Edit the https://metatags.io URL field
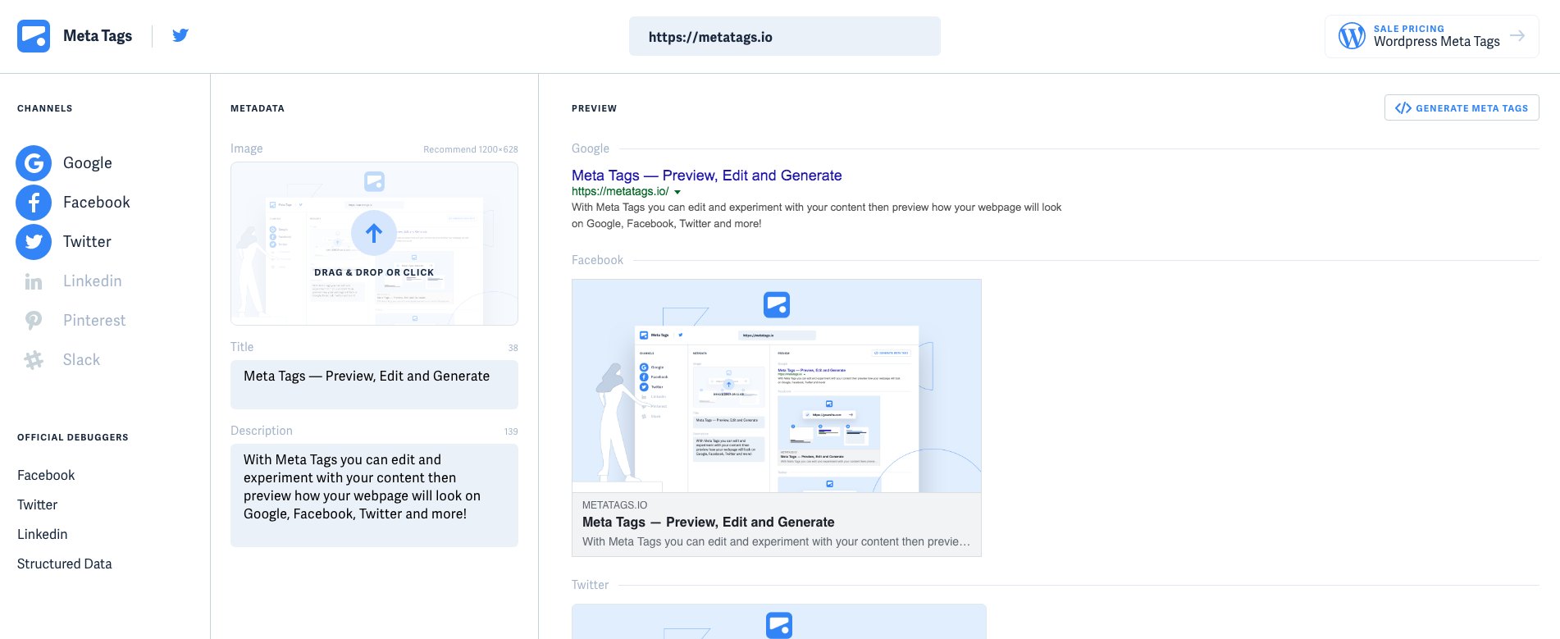The height and width of the screenshot is (639, 1560). [x=785, y=36]
